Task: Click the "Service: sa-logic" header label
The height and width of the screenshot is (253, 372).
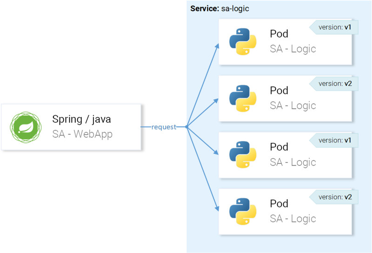Action: coord(220,9)
